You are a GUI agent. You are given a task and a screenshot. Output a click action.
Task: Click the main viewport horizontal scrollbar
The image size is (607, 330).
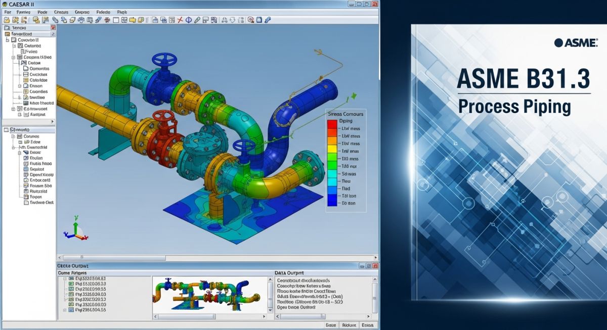pos(217,258)
